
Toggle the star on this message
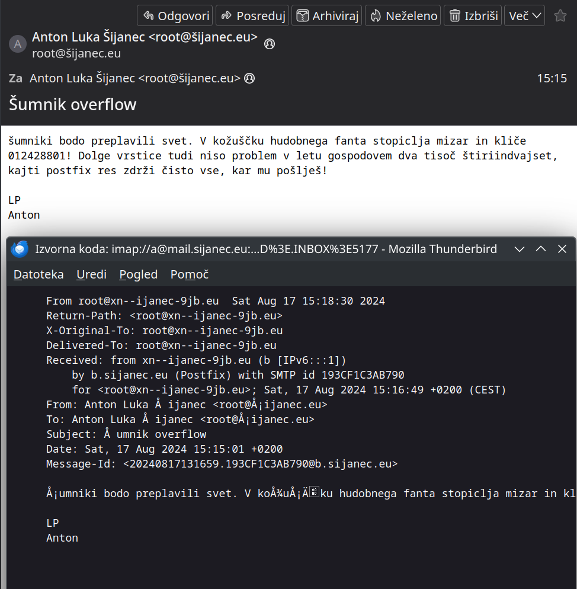(x=560, y=15)
